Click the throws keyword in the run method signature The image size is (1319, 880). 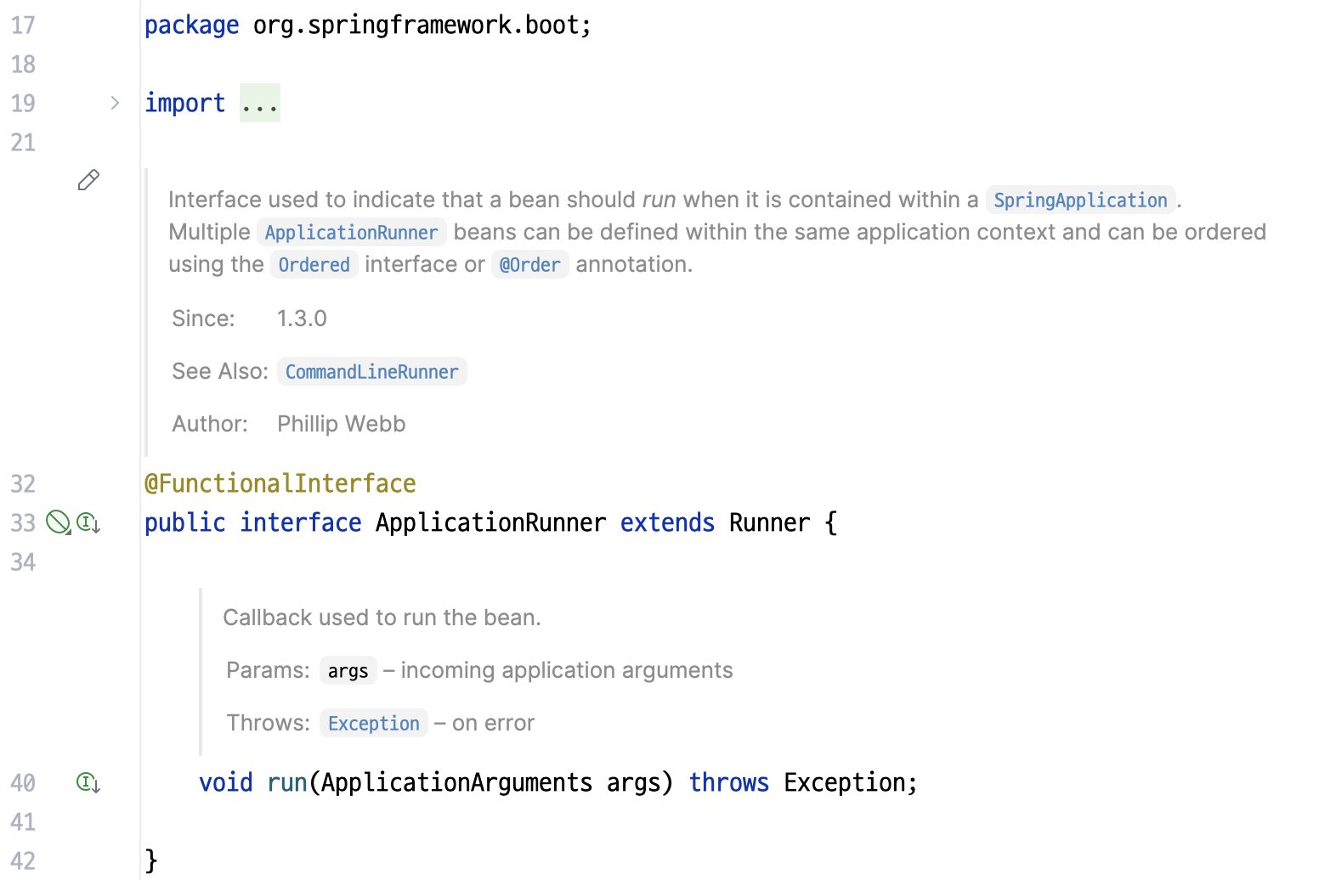pos(728,782)
